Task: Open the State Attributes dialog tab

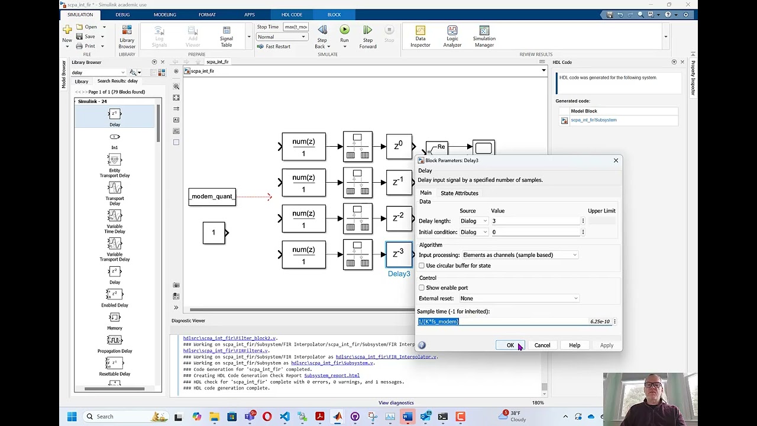Action: (459, 193)
